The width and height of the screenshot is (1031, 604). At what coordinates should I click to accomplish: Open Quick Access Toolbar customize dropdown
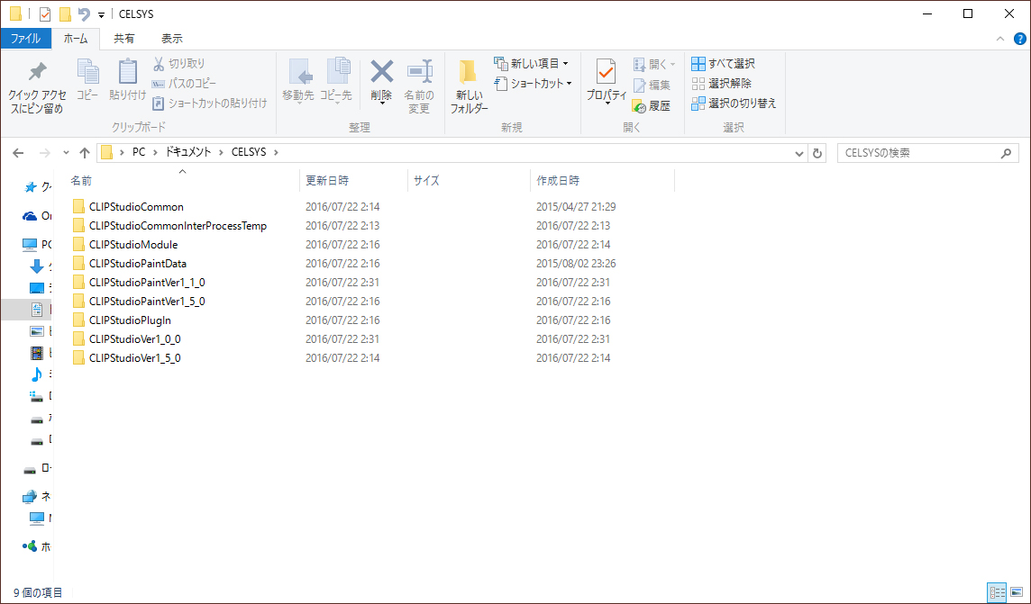tap(101, 14)
